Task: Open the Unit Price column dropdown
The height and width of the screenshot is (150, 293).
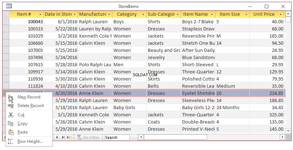Action: 281,14
